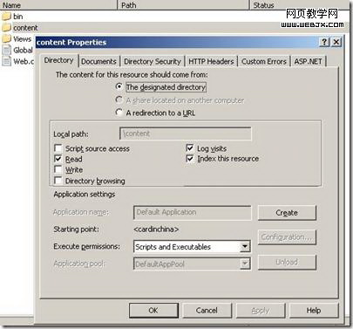Uncheck the Log visits checkbox
This screenshot has height=329, width=353.
tap(190, 148)
